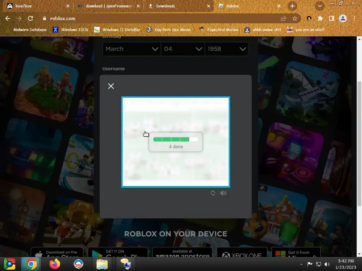Click the roblox.com address bar
The image size is (362, 271).
[x=162, y=18]
